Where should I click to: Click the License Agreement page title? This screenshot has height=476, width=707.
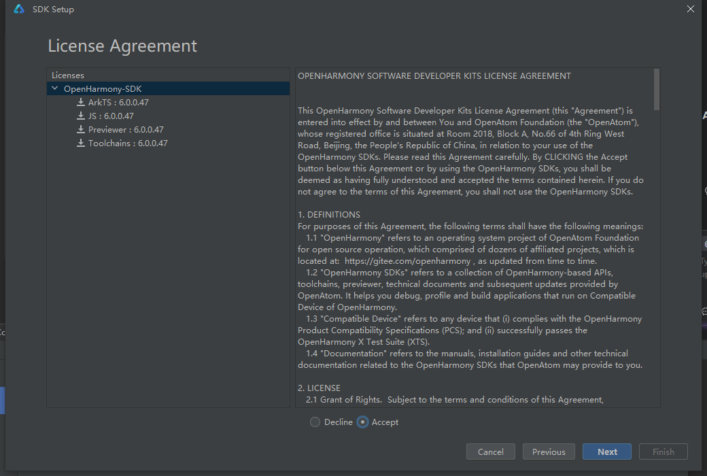pyautogui.click(x=122, y=46)
